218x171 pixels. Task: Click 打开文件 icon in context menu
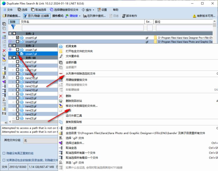click(x=61, y=46)
